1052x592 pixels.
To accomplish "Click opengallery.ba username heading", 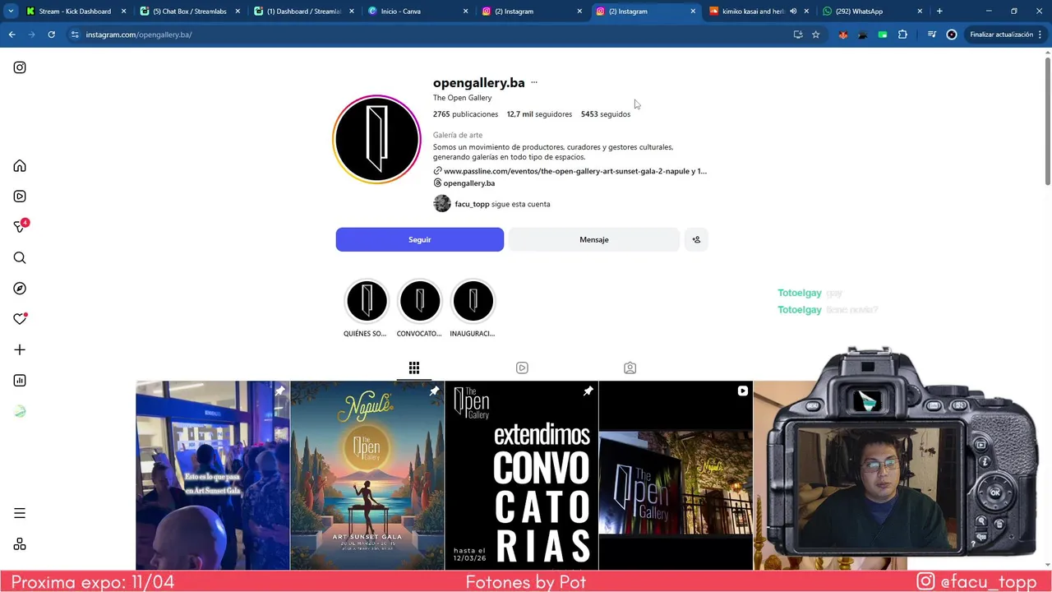I will coord(478,82).
